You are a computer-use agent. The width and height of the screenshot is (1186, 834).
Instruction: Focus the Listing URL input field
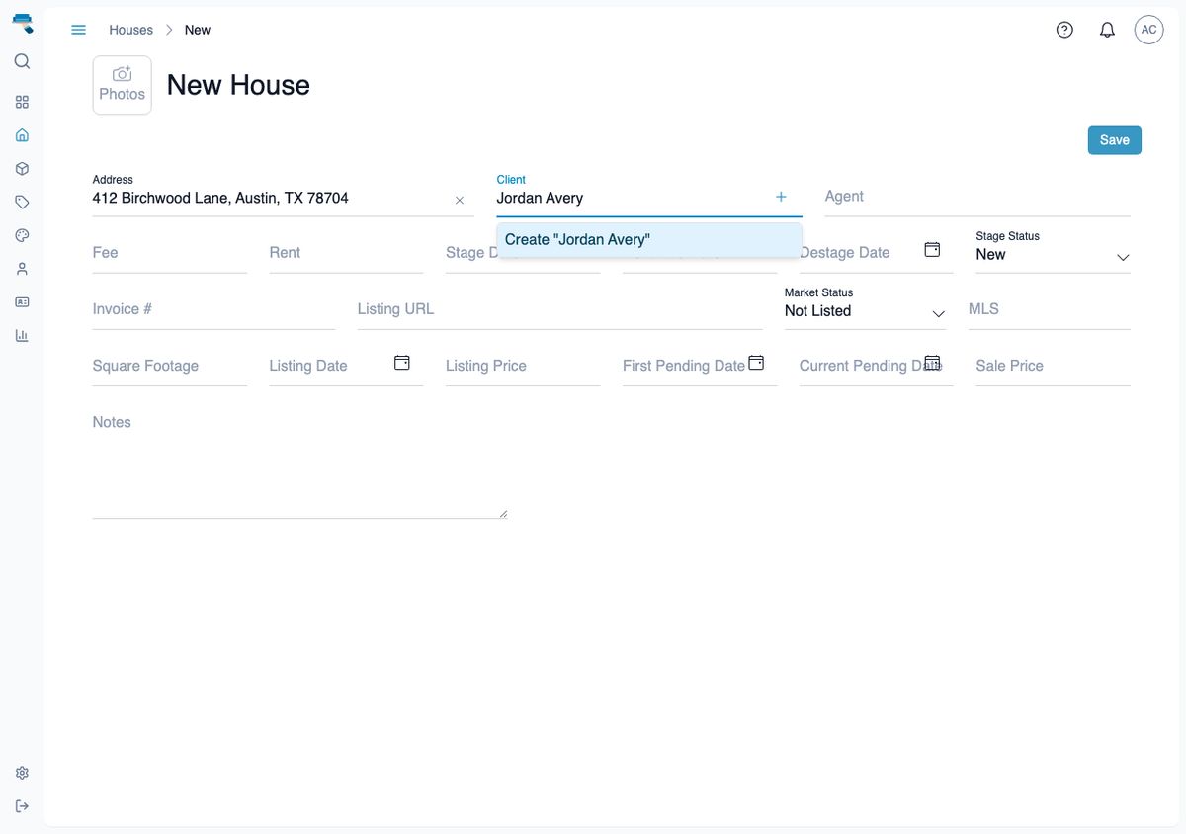(559, 309)
